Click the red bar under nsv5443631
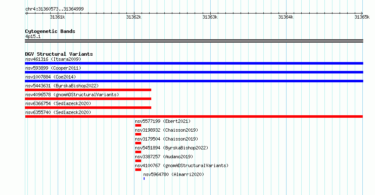The width and height of the screenshot is (375, 195). [x=88, y=90]
